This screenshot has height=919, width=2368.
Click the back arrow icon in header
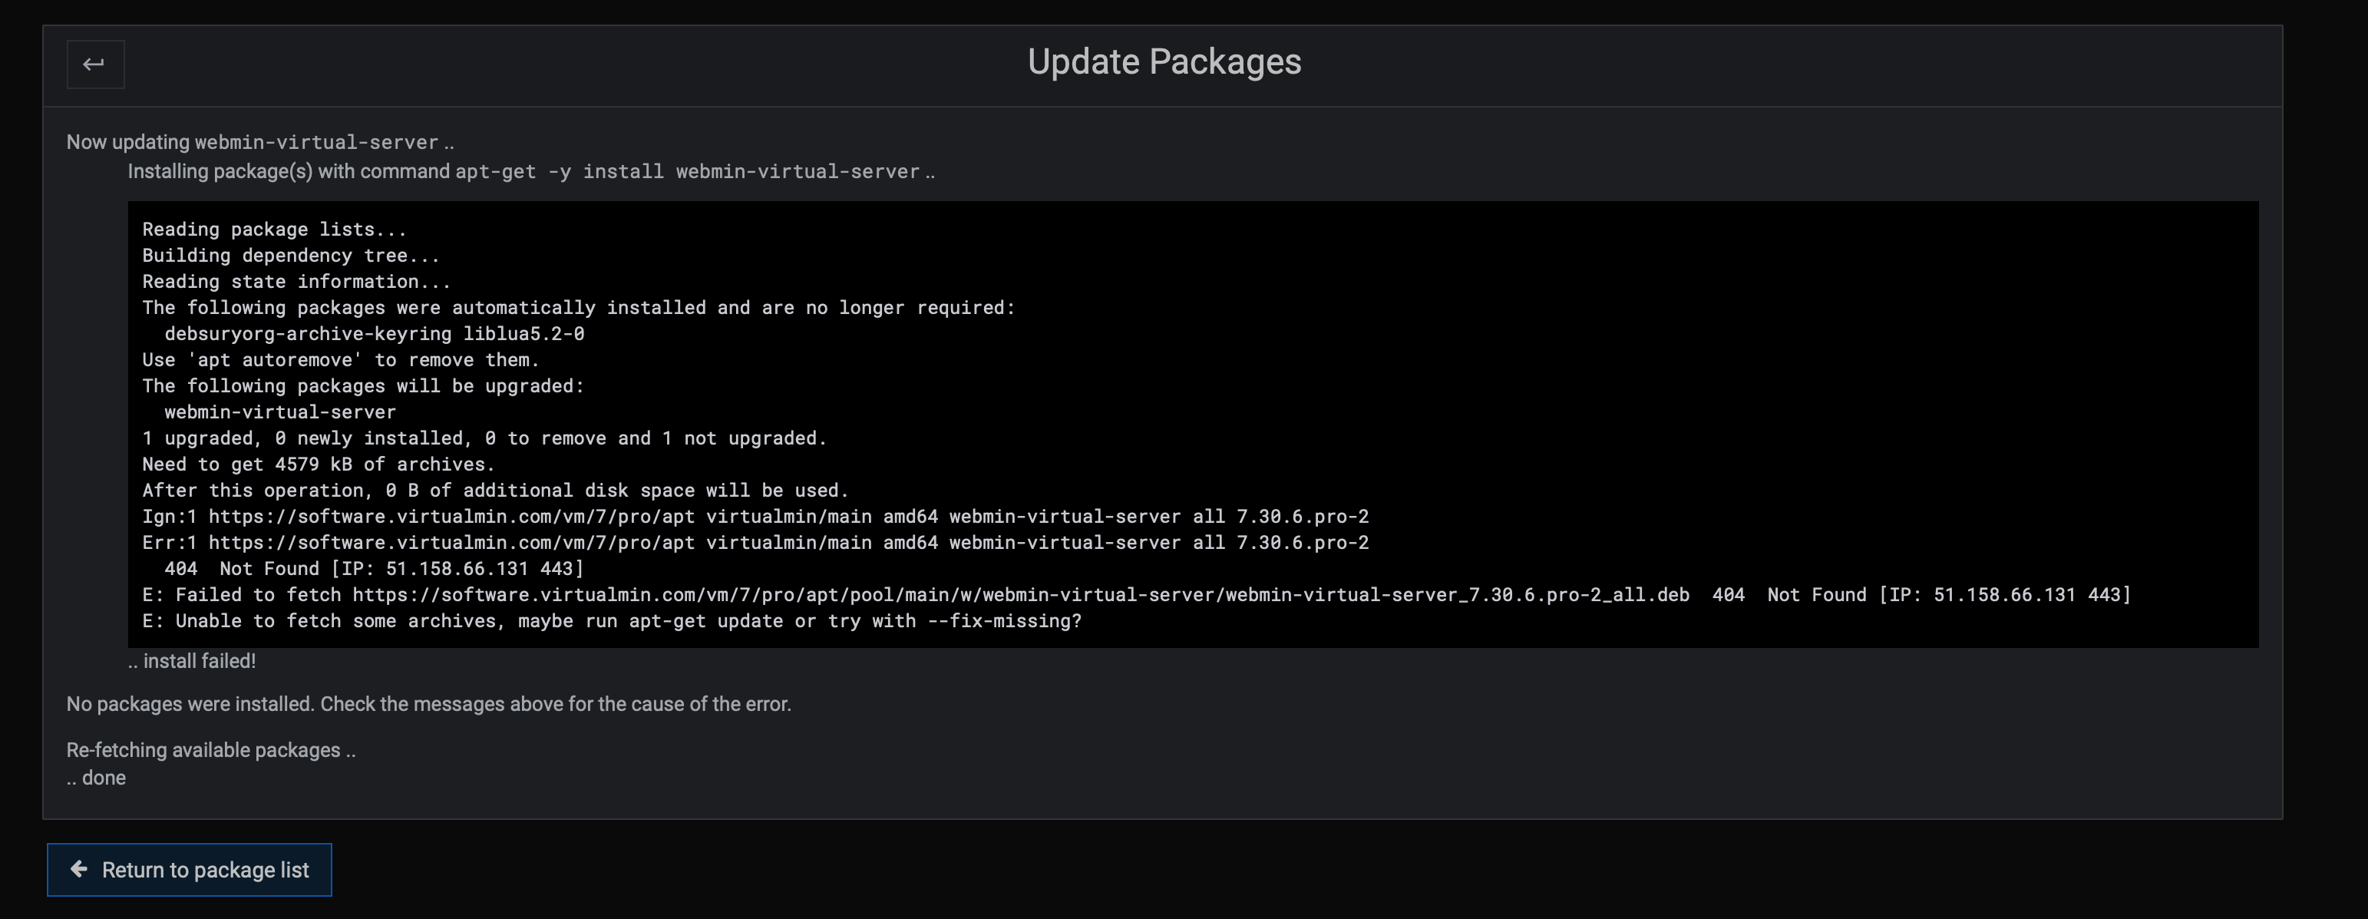94,64
